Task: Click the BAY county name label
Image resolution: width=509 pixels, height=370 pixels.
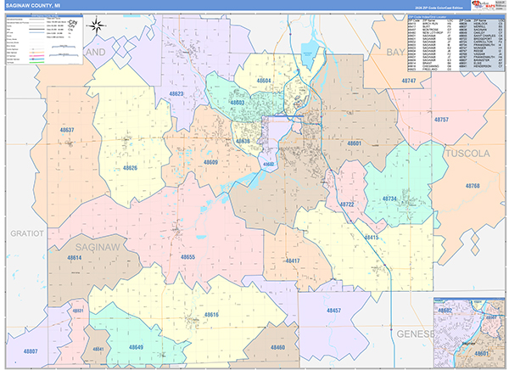Action: tap(395, 53)
